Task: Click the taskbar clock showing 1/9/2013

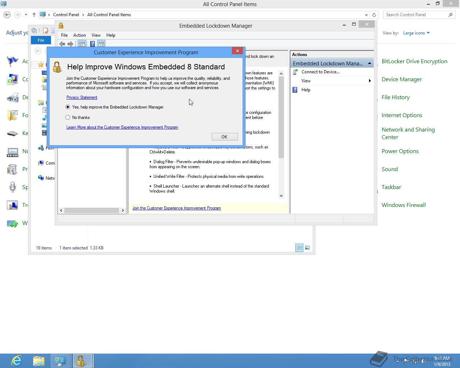Action: tap(442, 361)
